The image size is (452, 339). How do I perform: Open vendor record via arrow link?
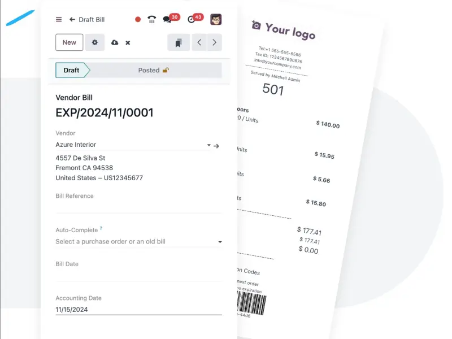[x=216, y=146]
